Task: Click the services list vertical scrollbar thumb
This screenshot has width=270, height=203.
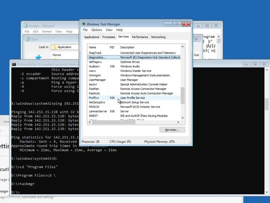Action: click(x=182, y=96)
